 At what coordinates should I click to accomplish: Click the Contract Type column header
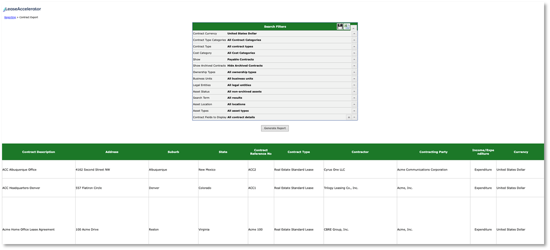click(299, 152)
